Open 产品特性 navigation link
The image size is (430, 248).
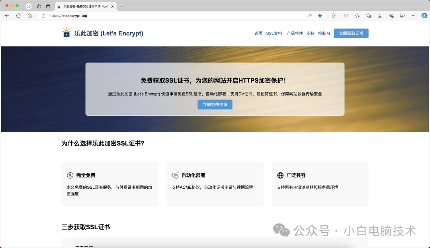[x=295, y=33]
